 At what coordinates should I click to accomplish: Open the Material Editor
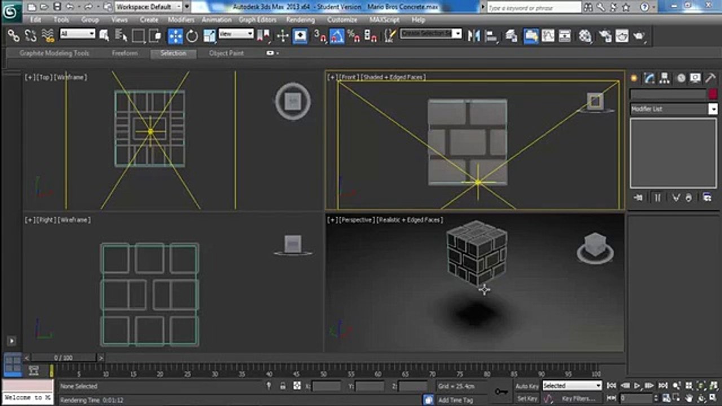585,36
